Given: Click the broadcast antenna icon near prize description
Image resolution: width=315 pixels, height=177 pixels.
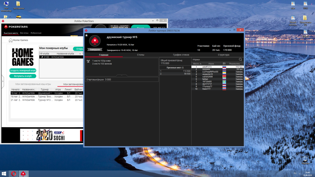Looking at the screenshot, I should coord(88,61).
